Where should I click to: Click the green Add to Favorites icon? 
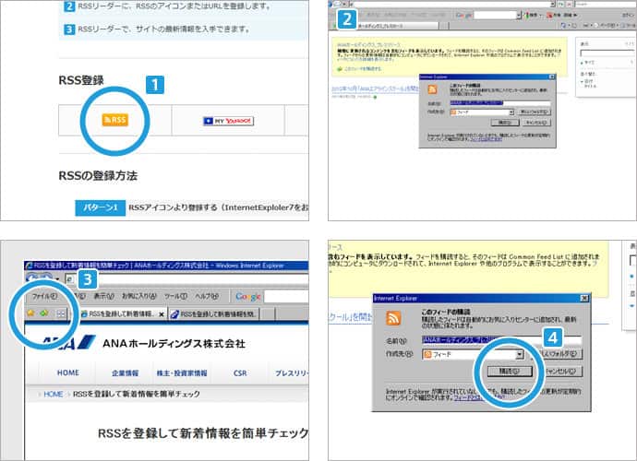[x=43, y=313]
